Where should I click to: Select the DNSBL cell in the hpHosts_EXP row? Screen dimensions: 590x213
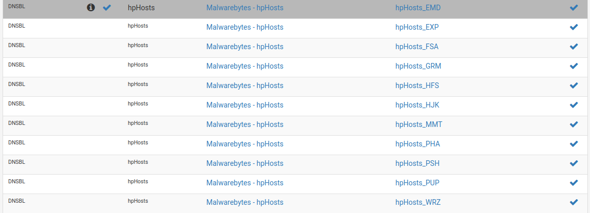(16, 26)
